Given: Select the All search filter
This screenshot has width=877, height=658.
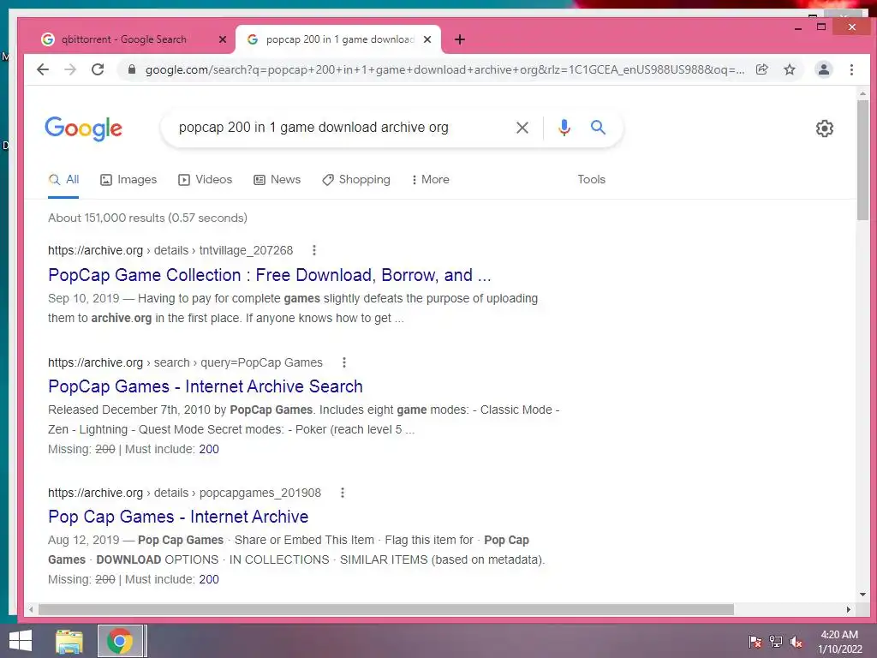Looking at the screenshot, I should [x=63, y=180].
